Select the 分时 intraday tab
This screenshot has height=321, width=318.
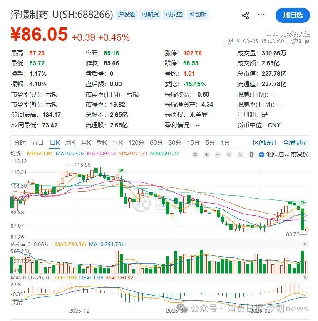tap(20, 143)
